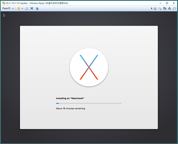This screenshot has height=144, width=178.
Task: Close the VMware Player window
Action: [x=174, y=3]
